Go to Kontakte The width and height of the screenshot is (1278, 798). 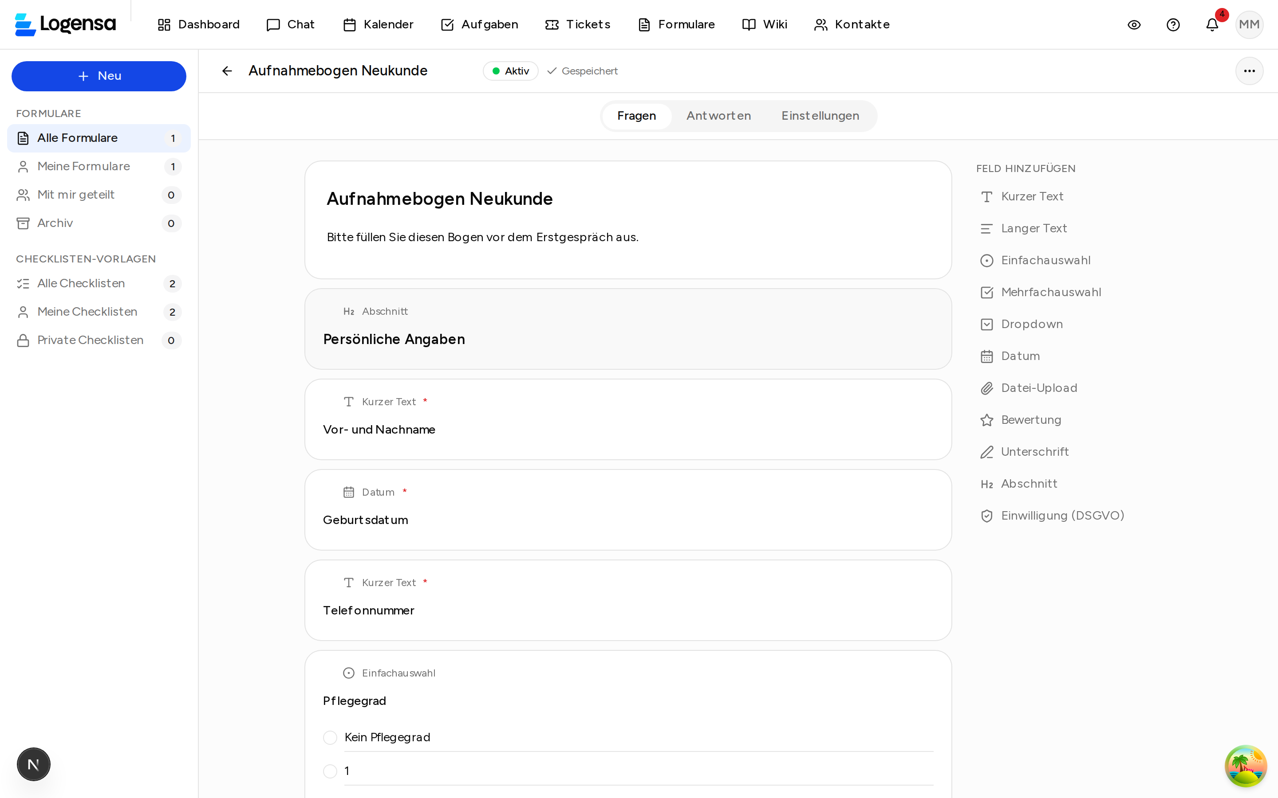[x=852, y=24]
